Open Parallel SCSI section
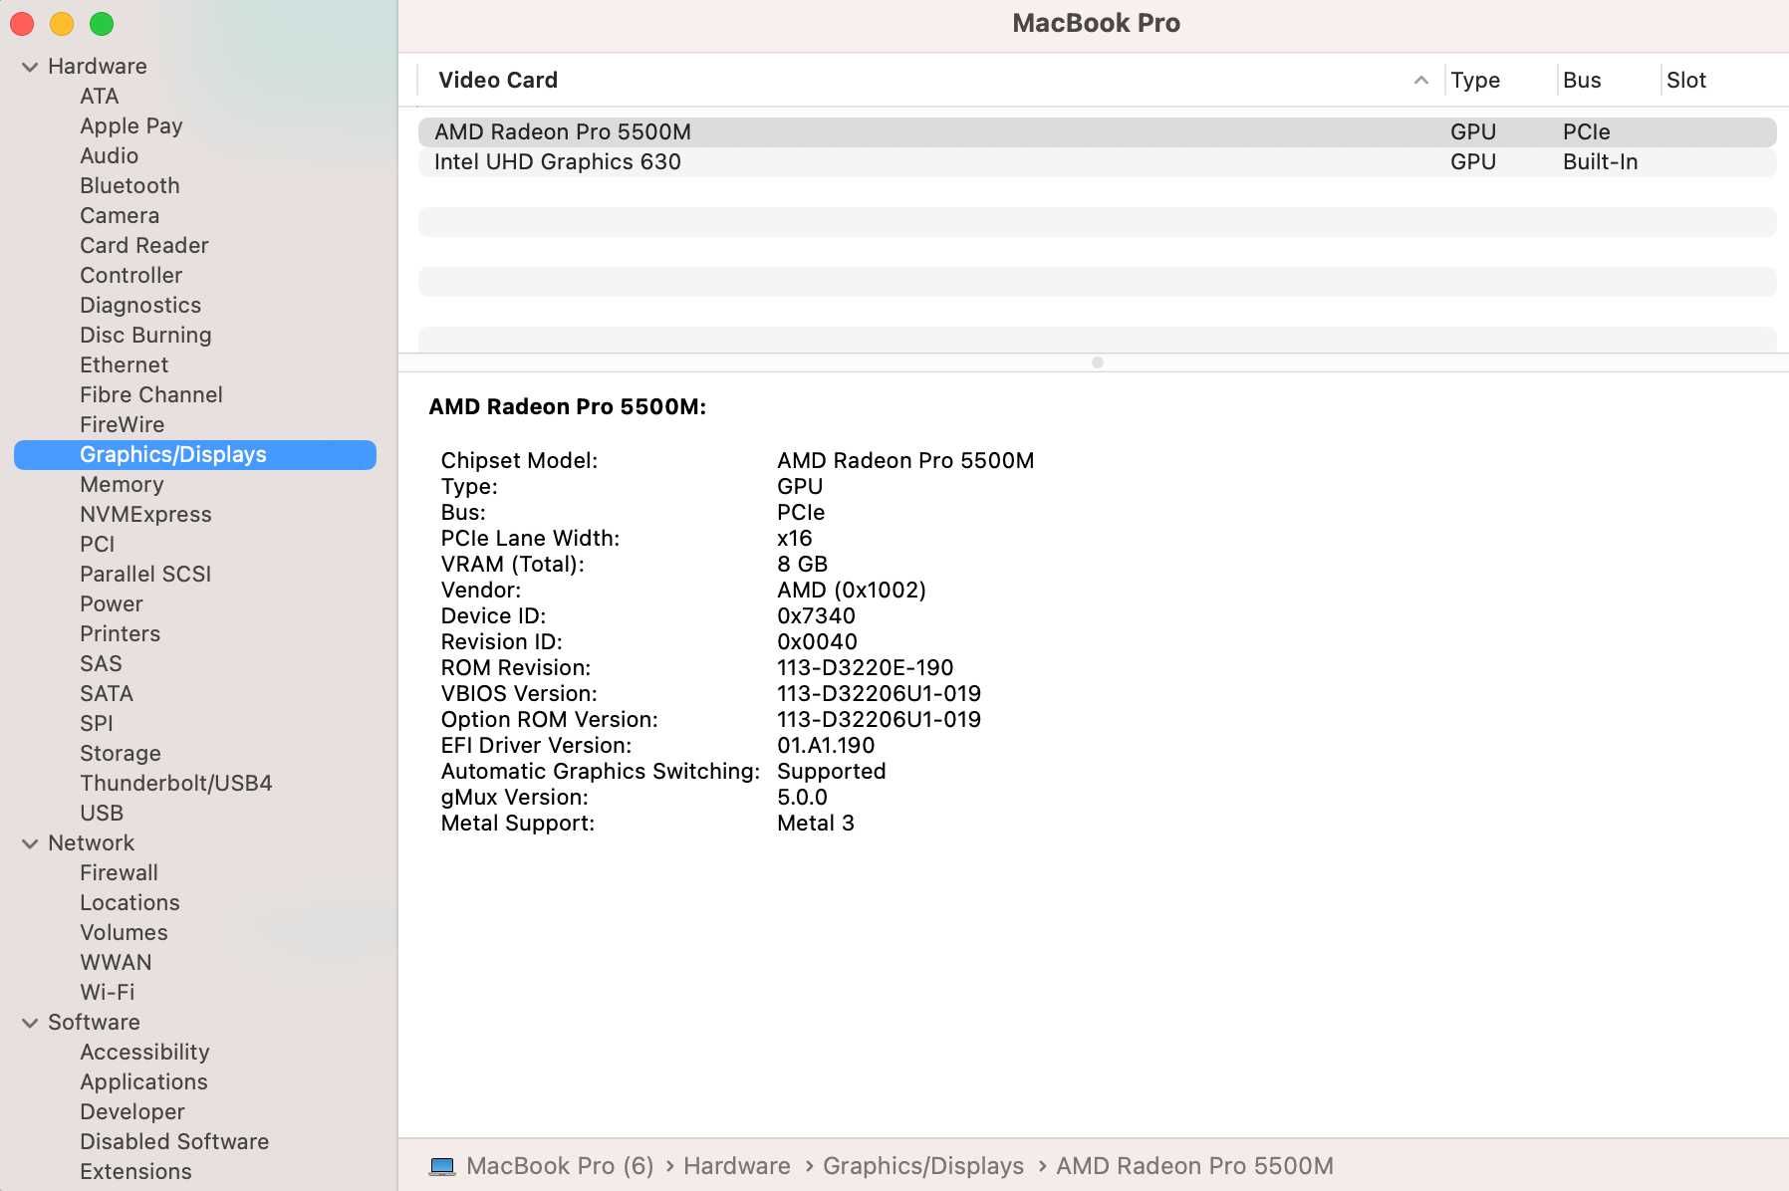This screenshot has width=1789, height=1191. tap(145, 575)
